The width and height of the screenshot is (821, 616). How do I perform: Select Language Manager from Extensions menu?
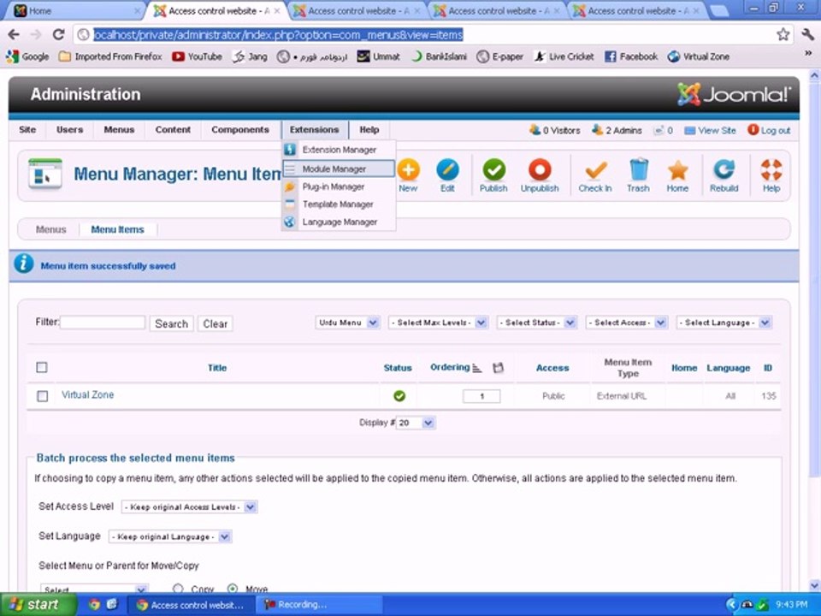coord(339,222)
